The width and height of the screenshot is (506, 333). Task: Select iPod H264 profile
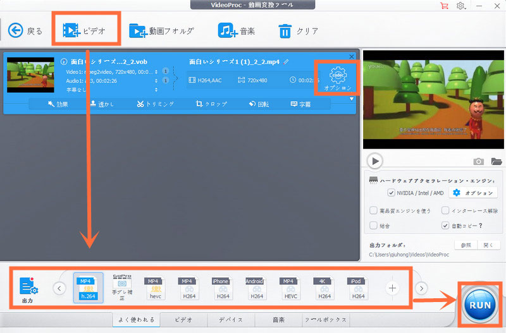coord(358,288)
